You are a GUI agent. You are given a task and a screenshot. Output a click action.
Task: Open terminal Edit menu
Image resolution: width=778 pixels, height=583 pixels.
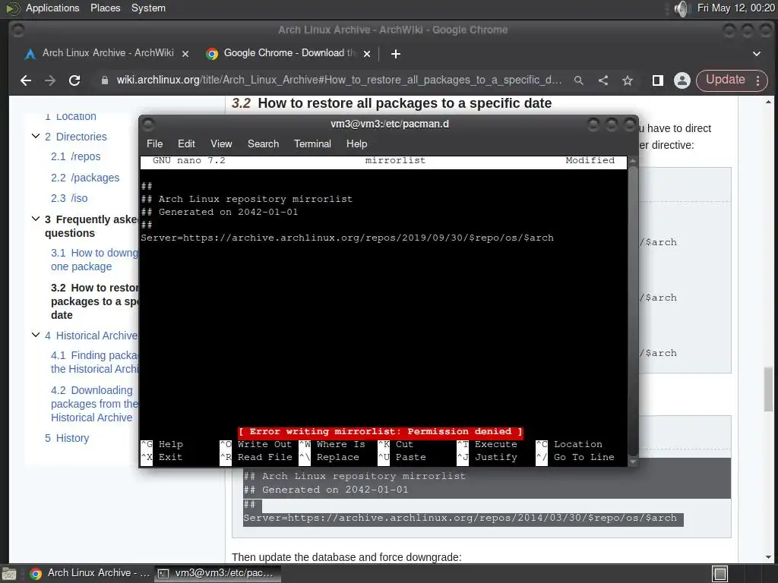pos(186,143)
